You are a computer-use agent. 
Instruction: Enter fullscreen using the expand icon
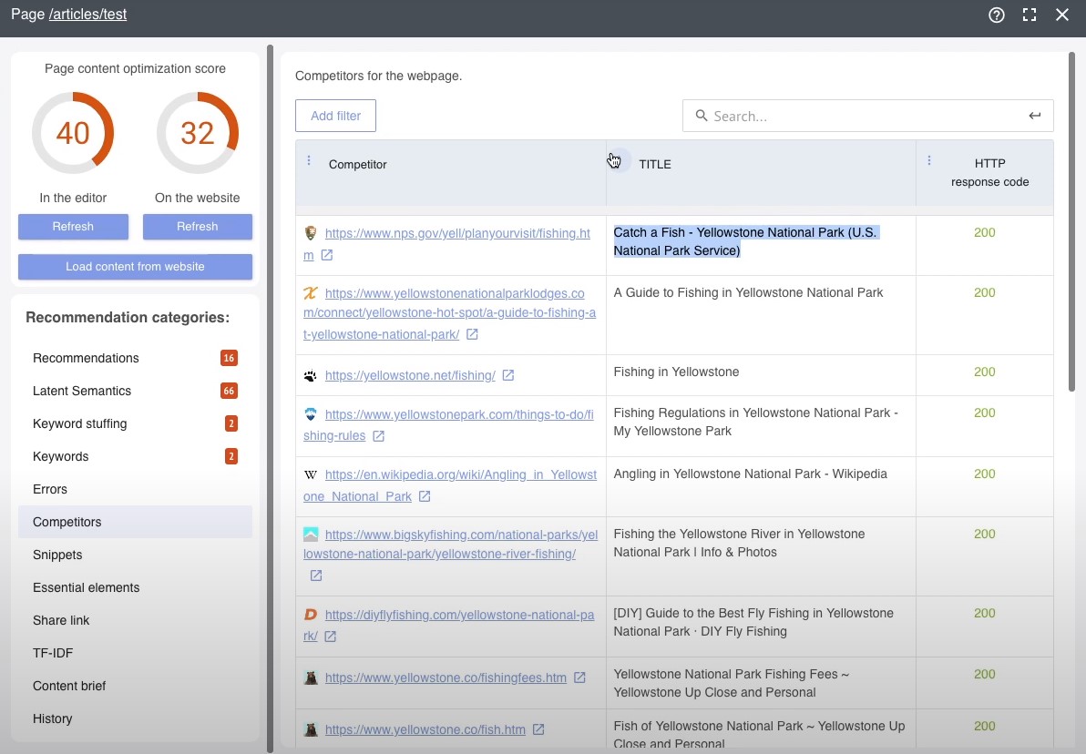(1030, 15)
